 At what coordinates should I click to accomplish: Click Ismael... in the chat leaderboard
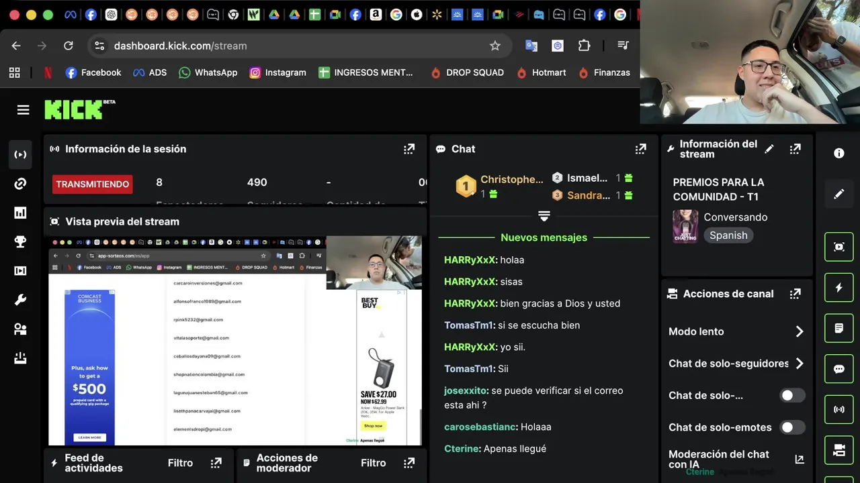pyautogui.click(x=587, y=178)
